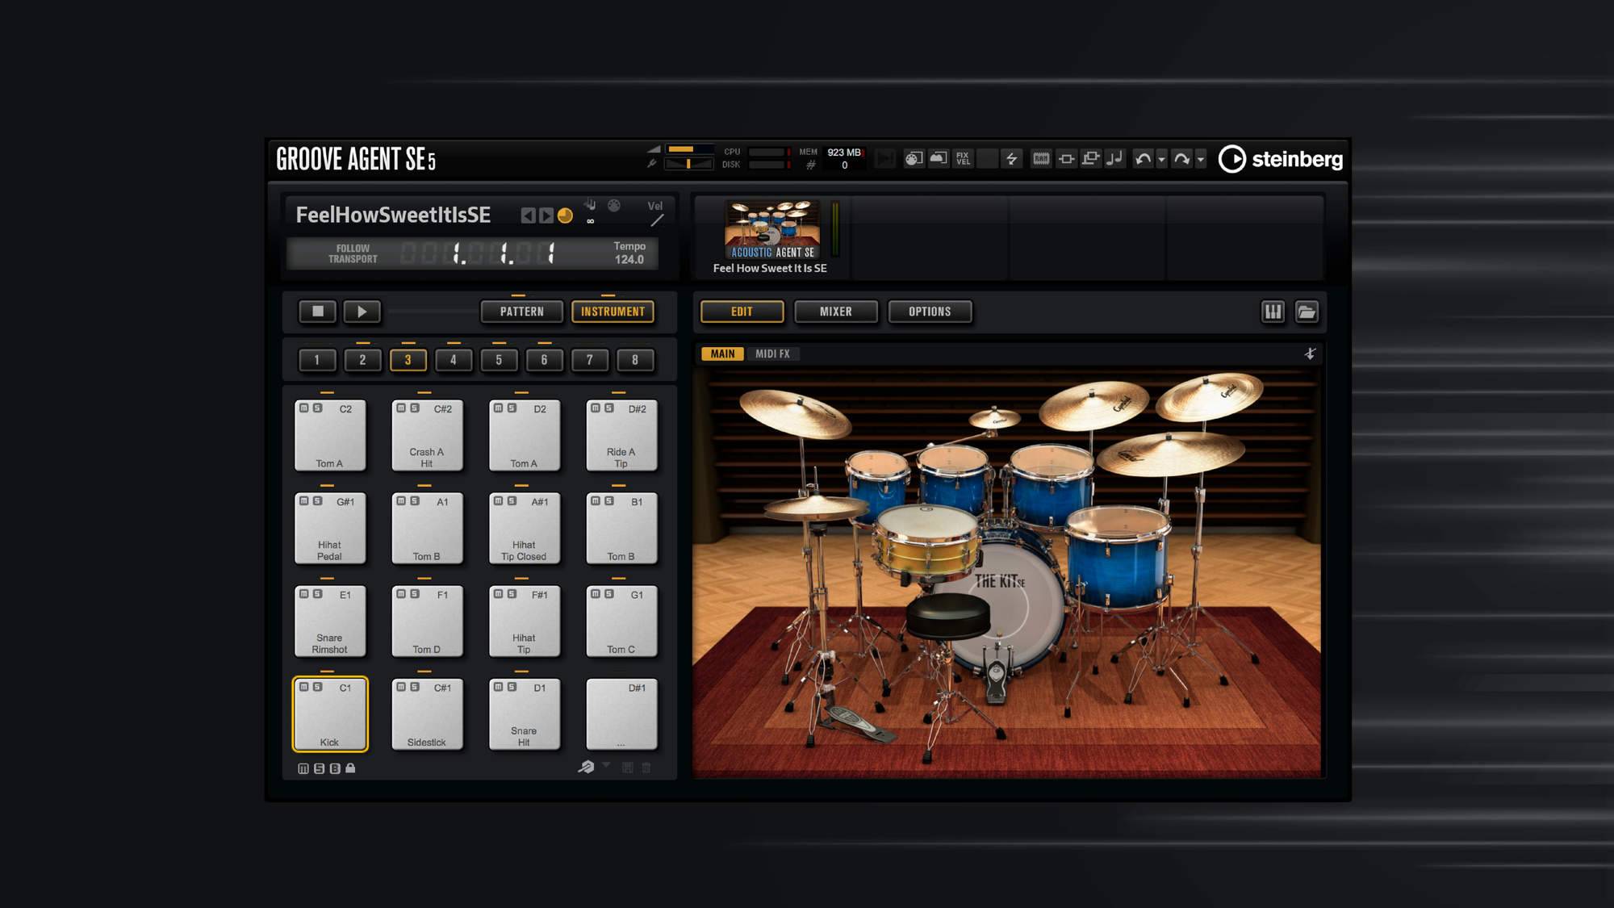Switch pads to Instrument mode
This screenshot has height=908, width=1614.
(x=613, y=312)
